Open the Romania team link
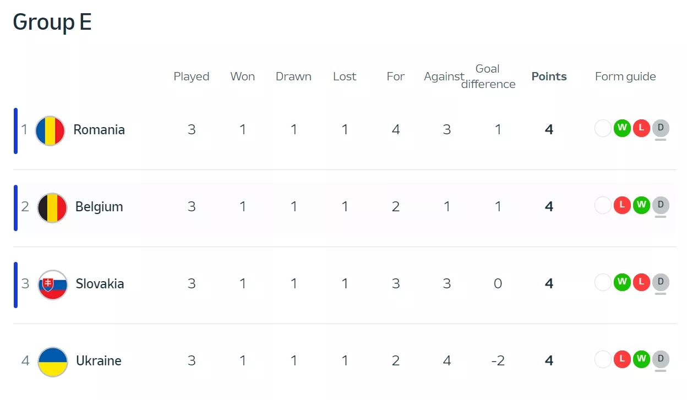The width and height of the screenshot is (687, 400). pos(99,130)
